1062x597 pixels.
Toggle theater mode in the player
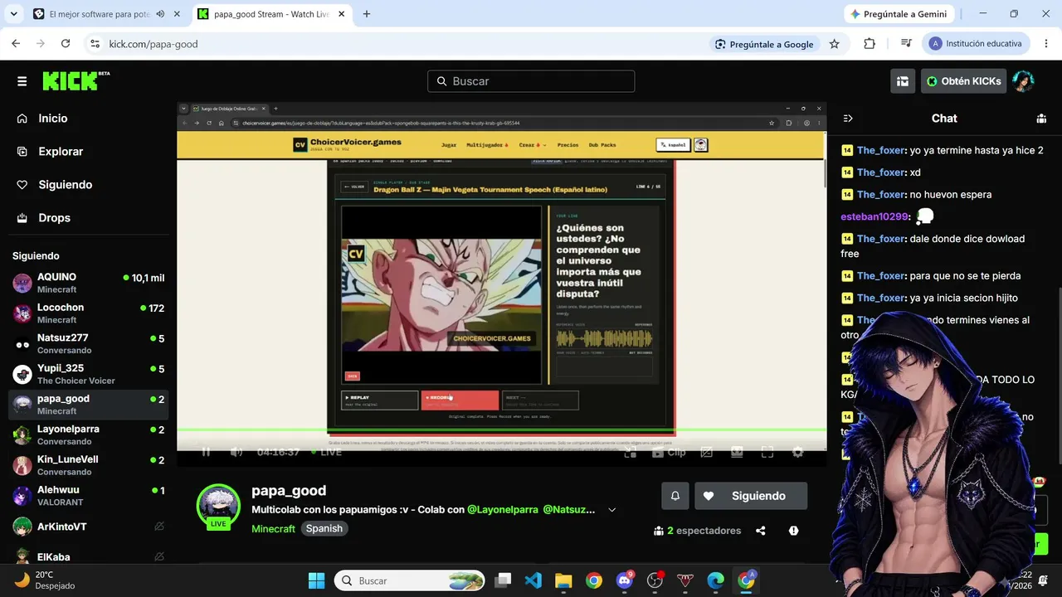[737, 452]
